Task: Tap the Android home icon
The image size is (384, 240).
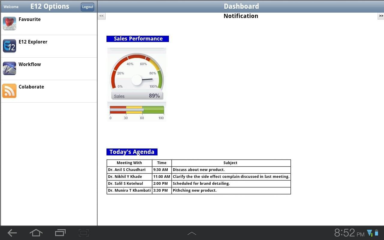Action: (x=36, y=233)
